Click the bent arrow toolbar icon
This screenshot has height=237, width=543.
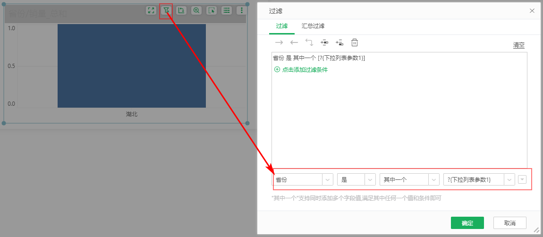(x=309, y=42)
